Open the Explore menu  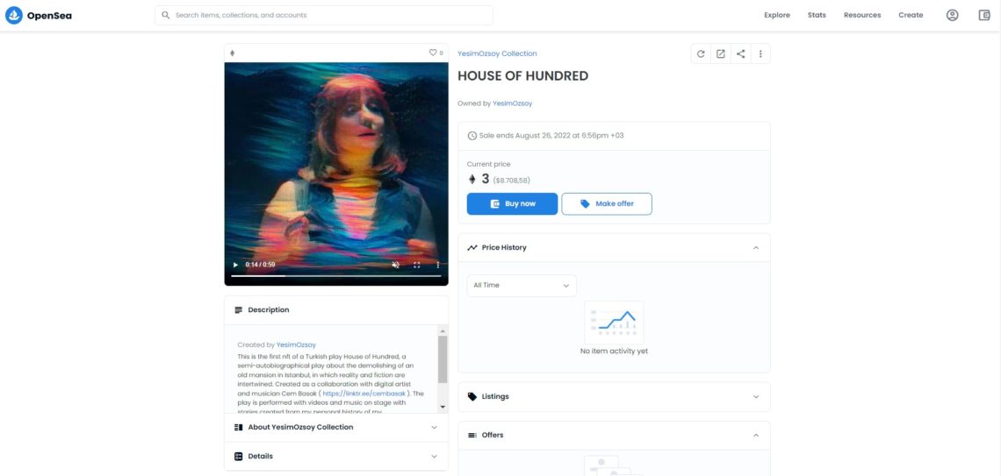tap(777, 15)
